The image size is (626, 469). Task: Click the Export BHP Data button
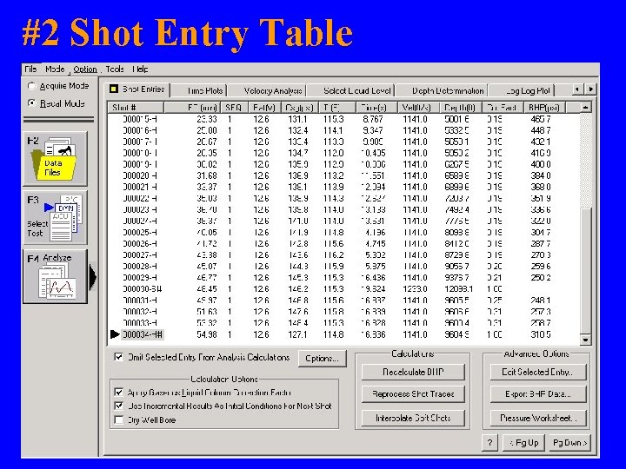[538, 394]
